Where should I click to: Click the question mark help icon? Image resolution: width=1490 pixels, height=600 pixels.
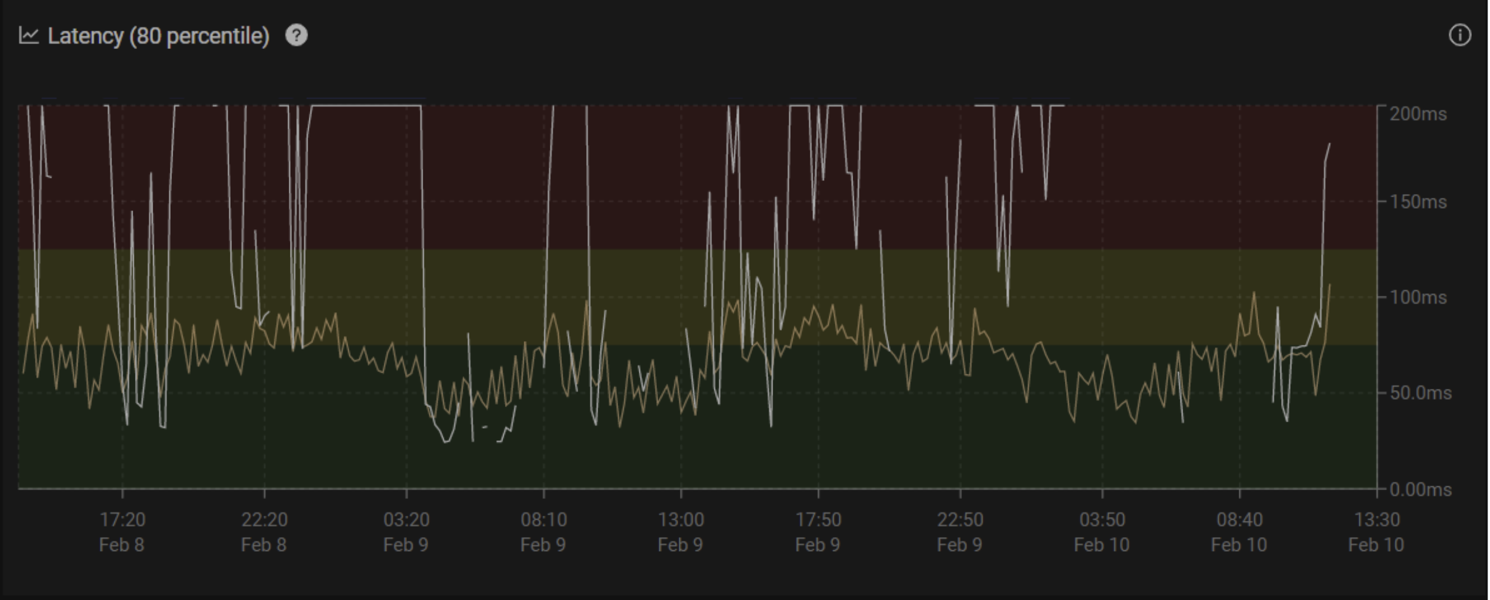coord(296,36)
